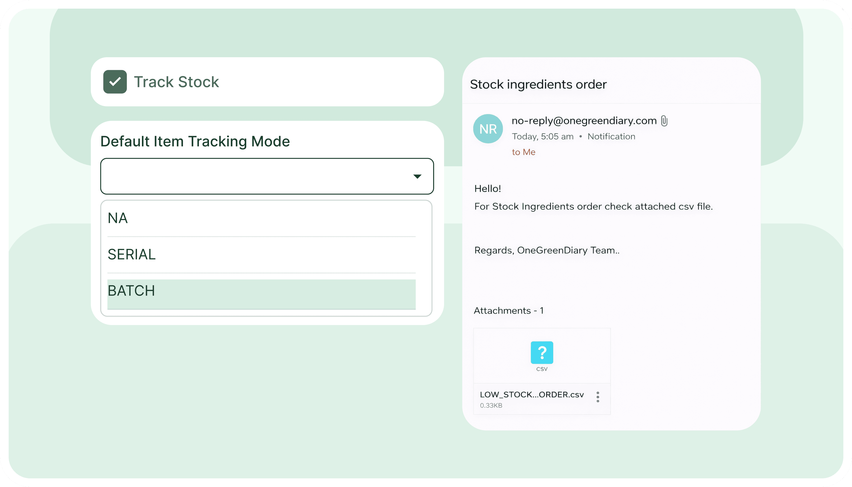The height and width of the screenshot is (487, 852).
Task: Click the 0.33KB file size text
Action: click(x=491, y=405)
